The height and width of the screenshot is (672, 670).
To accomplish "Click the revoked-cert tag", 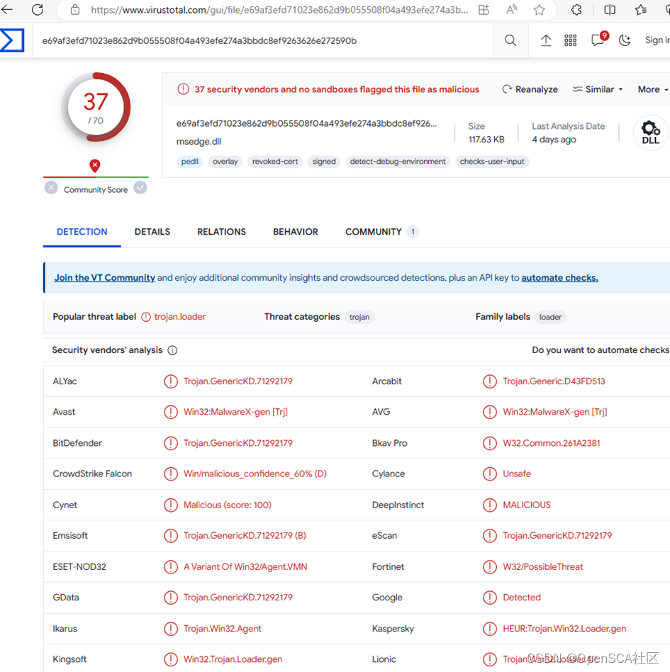I will point(275,162).
